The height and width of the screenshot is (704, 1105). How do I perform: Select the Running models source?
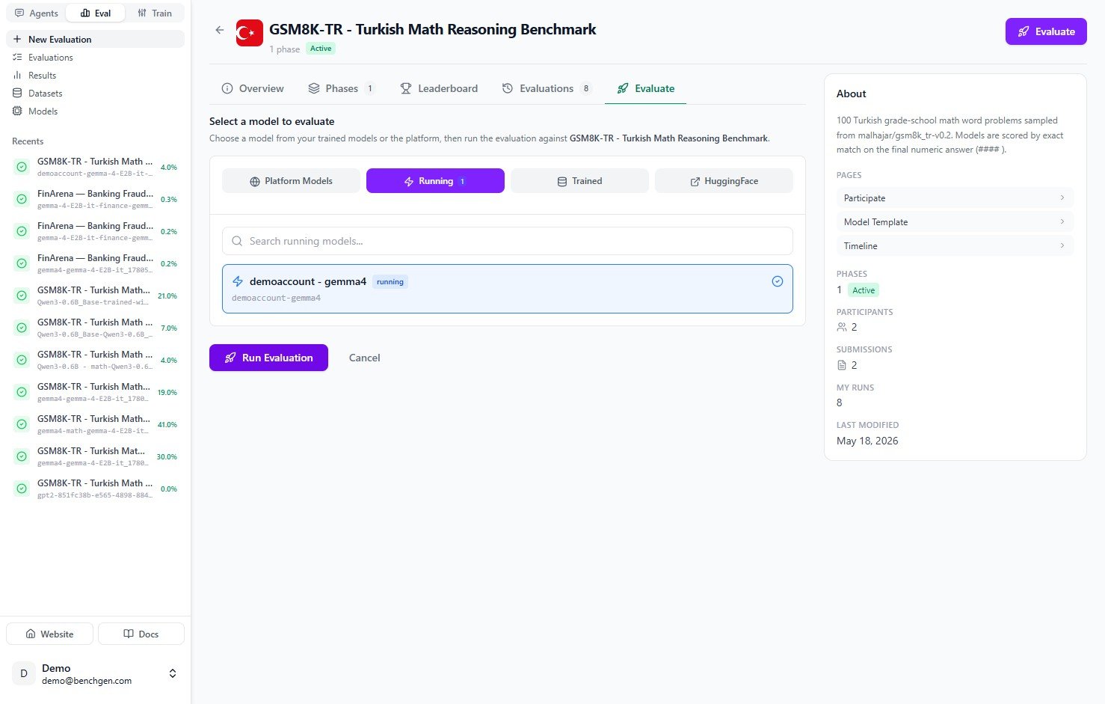pos(435,181)
